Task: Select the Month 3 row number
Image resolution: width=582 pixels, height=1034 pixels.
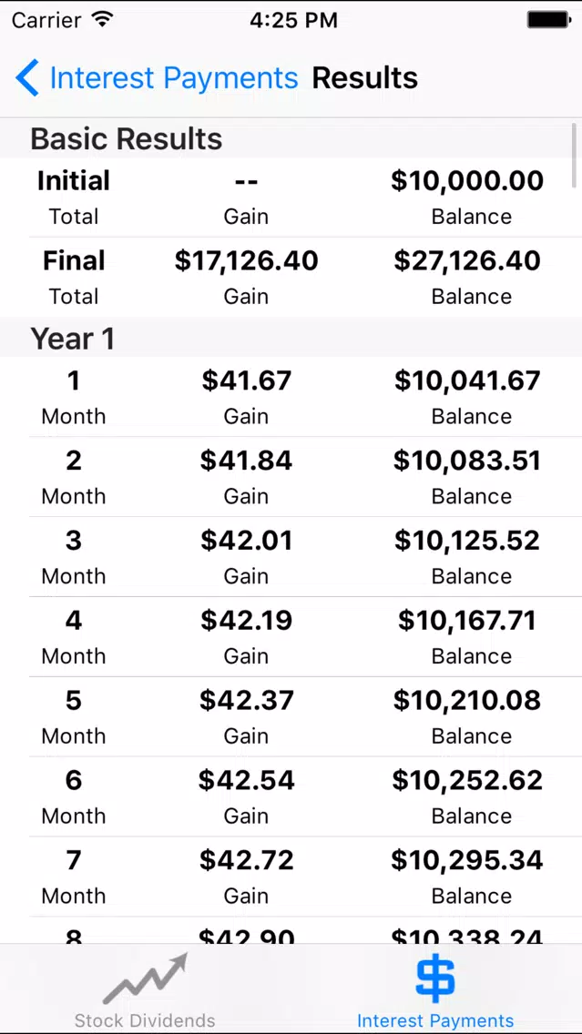Action: coord(73,540)
